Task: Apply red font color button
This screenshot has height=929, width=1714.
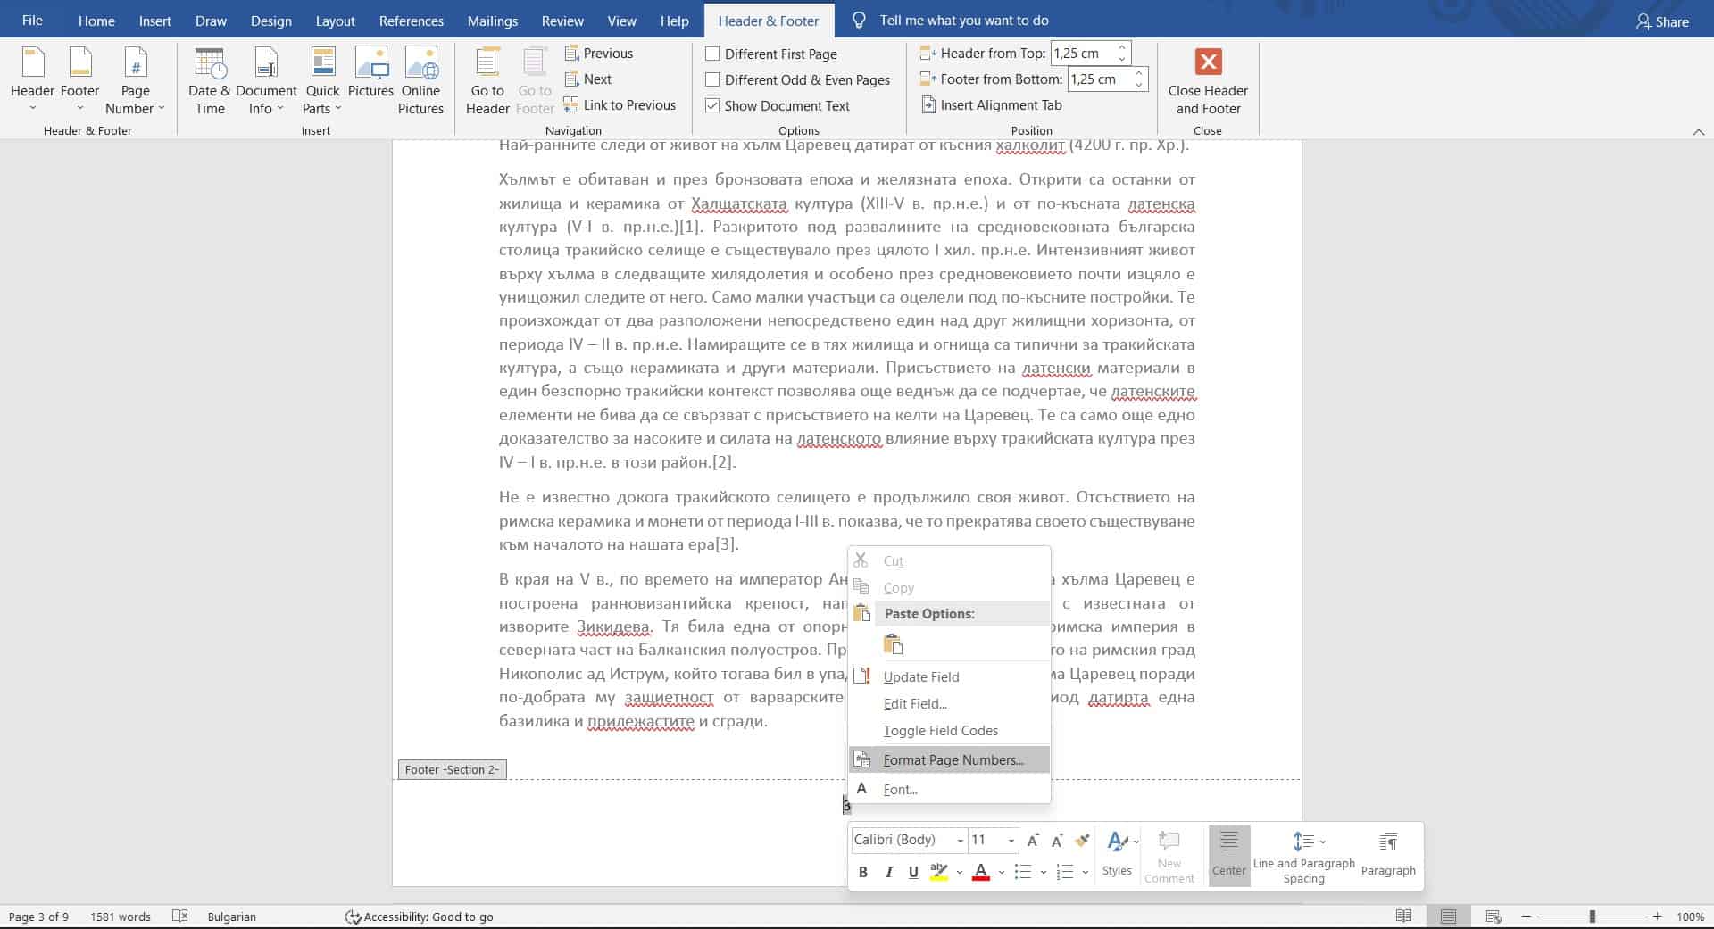Action: coord(981,872)
